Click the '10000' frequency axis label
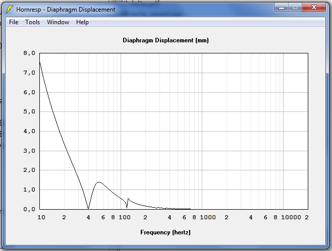 click(291, 217)
